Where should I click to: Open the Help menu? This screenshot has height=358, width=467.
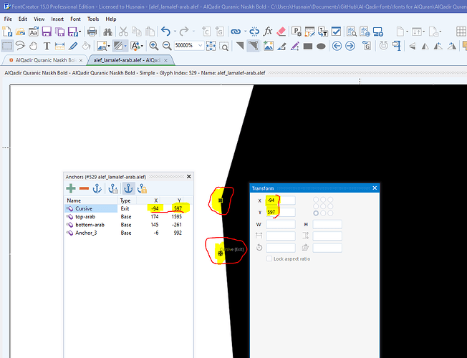point(111,19)
